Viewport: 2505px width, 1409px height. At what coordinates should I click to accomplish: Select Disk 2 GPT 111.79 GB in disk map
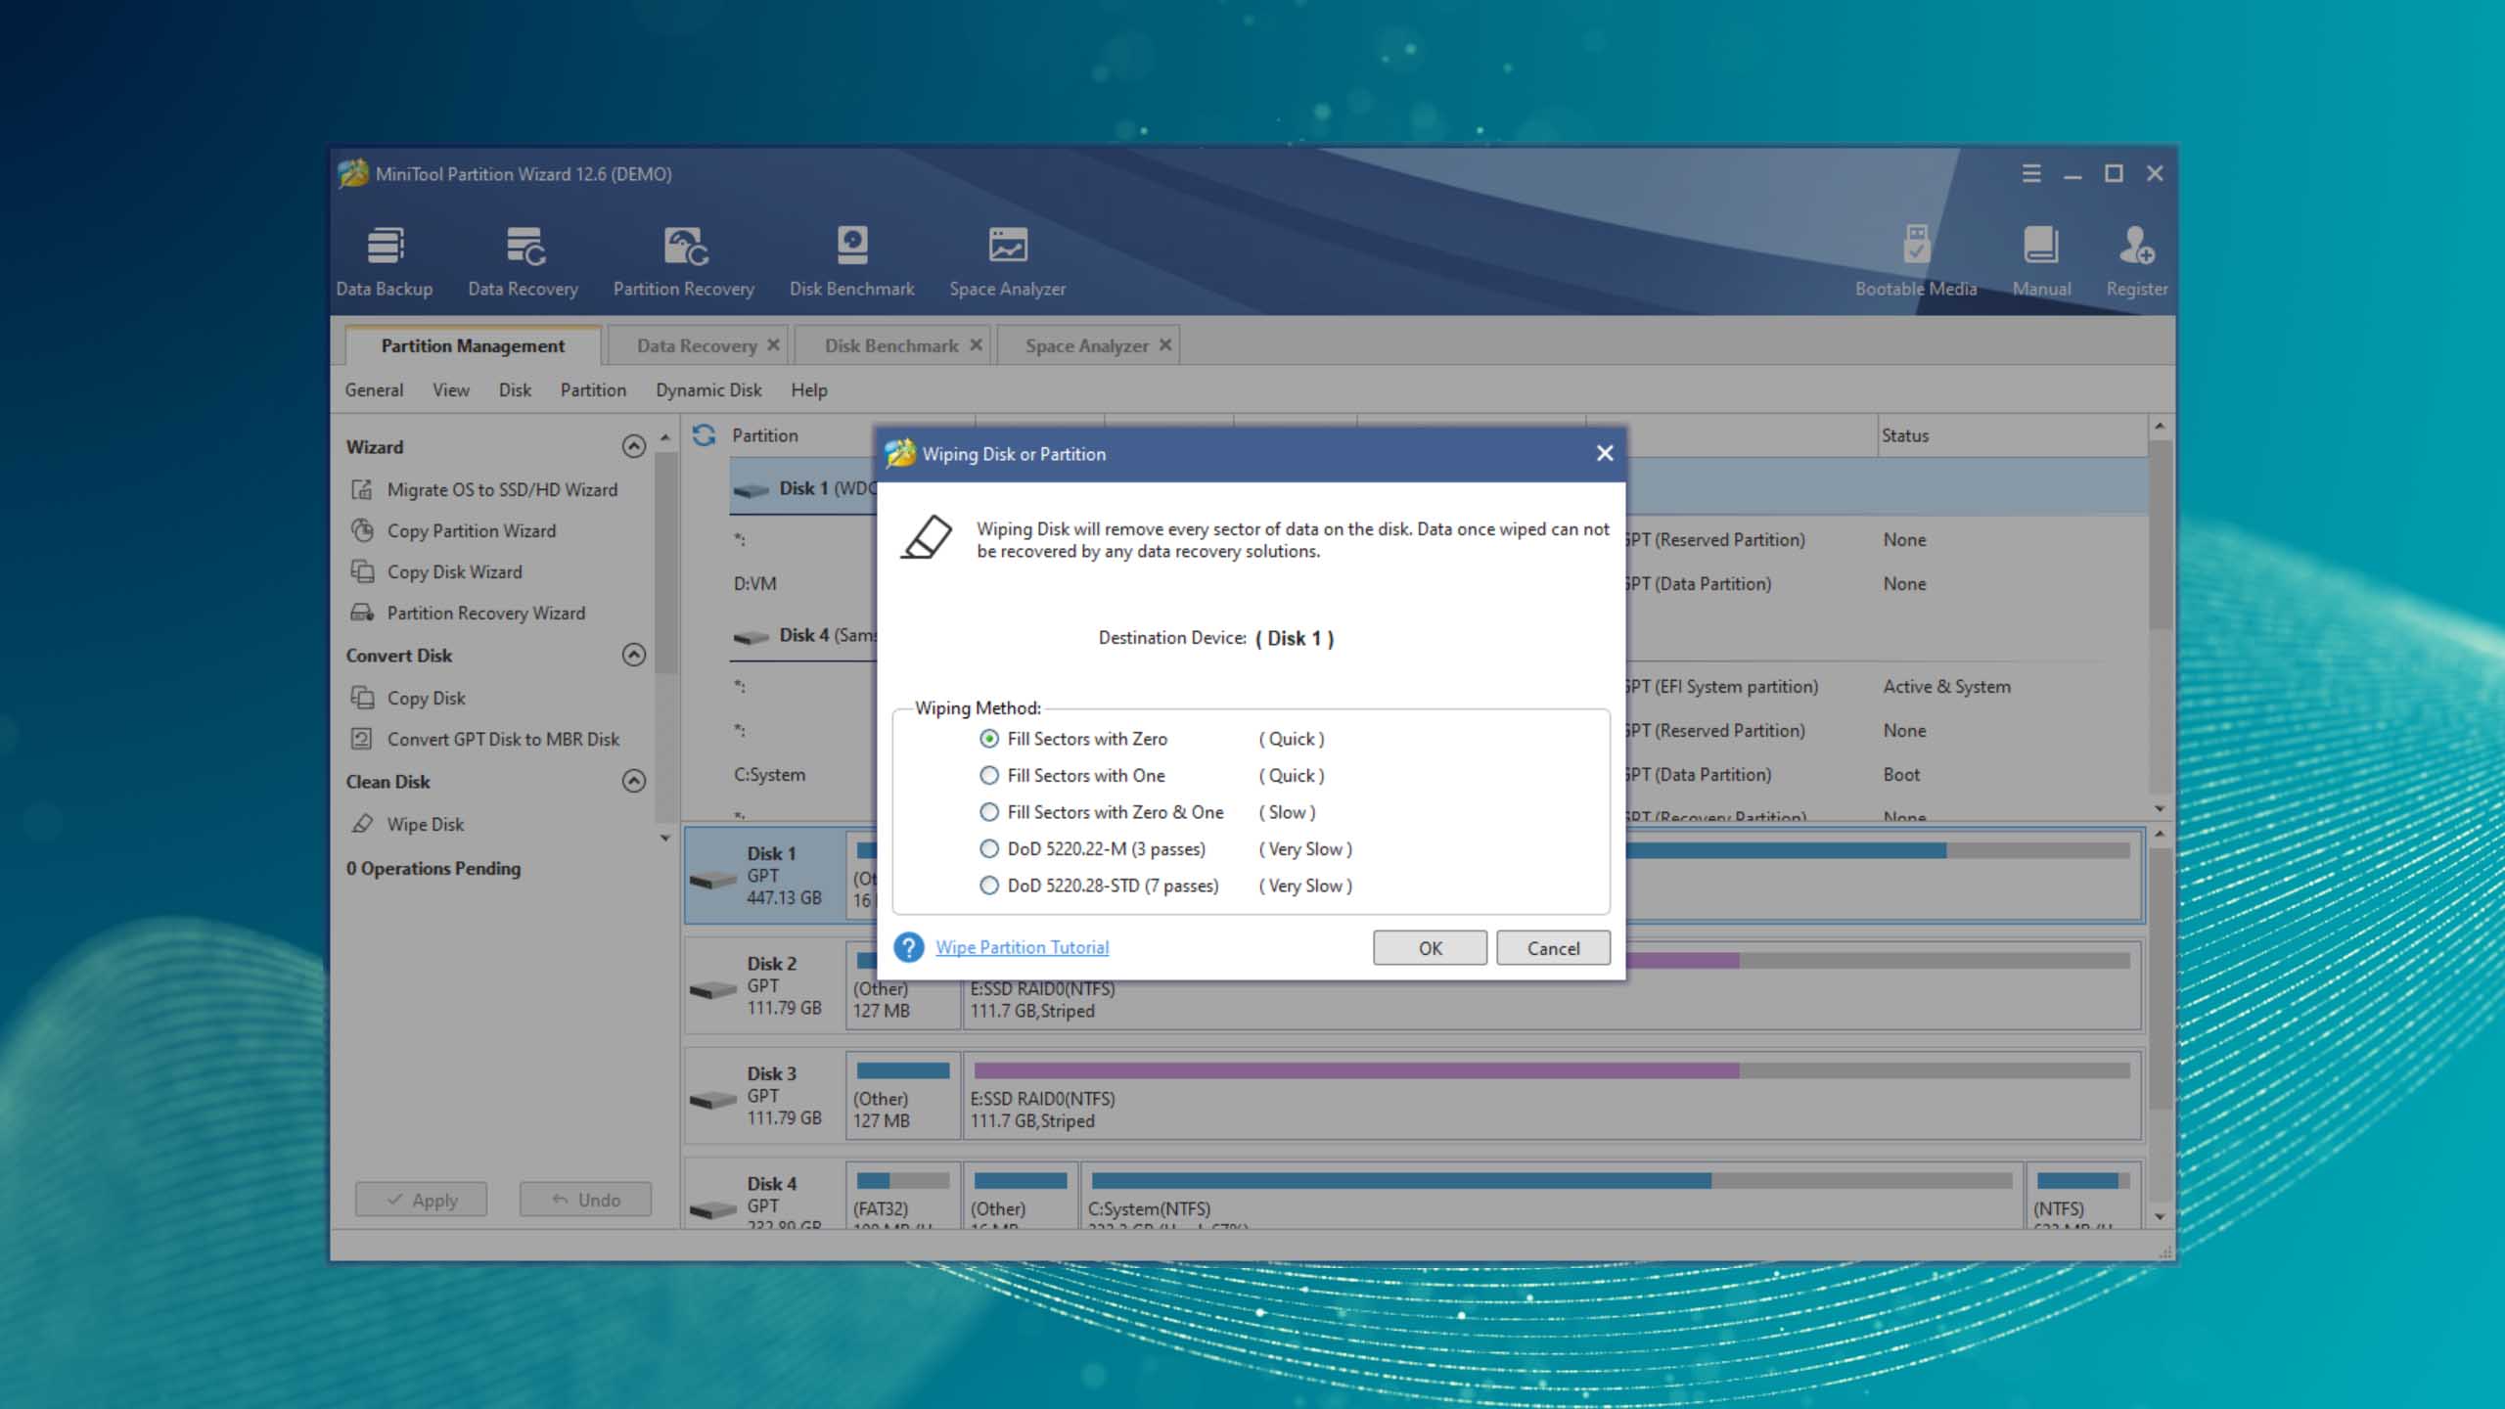[765, 985]
